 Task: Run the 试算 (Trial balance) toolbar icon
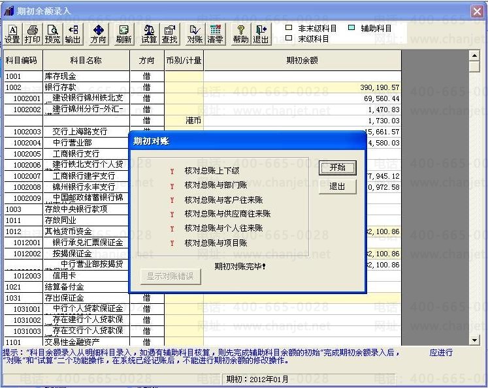(149, 34)
